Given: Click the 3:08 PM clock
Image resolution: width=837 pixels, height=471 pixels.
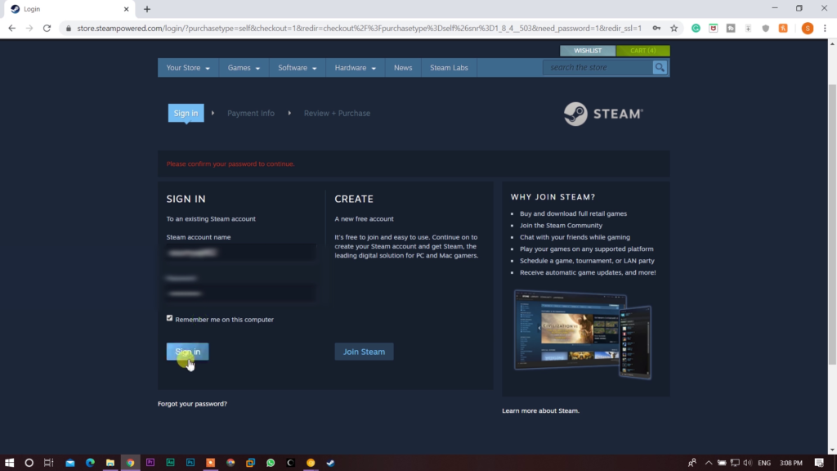Looking at the screenshot, I should (791, 463).
